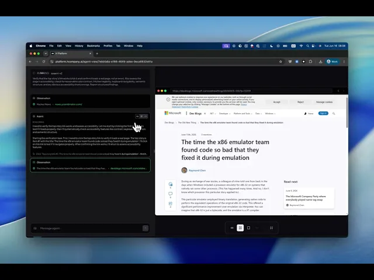Click the Wi-Fi icon in menu bar
Image resolution: width=374 pixels, height=280 pixels.
pyautogui.click(x=301, y=46)
